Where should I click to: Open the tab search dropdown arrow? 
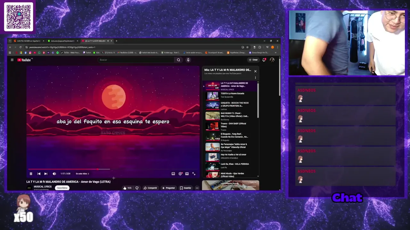click(x=10, y=41)
